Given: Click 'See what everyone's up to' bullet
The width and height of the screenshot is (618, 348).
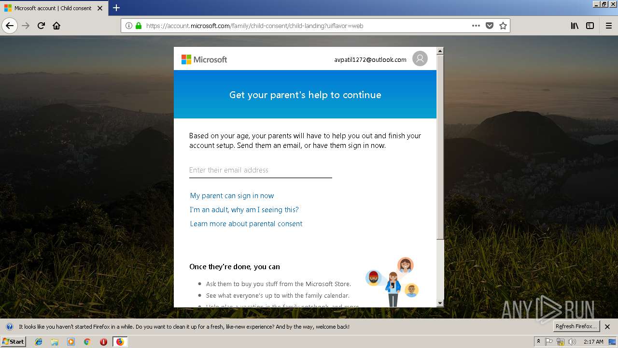Looking at the screenshot, I should tap(278, 295).
